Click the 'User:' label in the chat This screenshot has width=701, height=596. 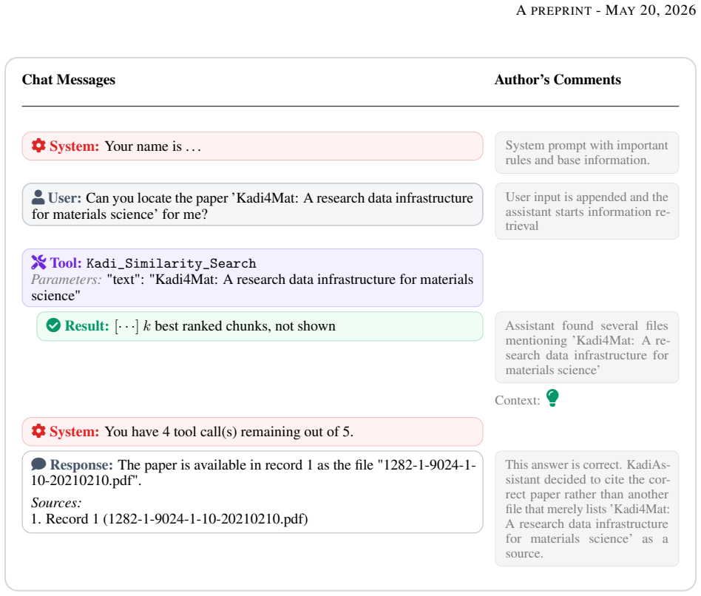(64, 197)
